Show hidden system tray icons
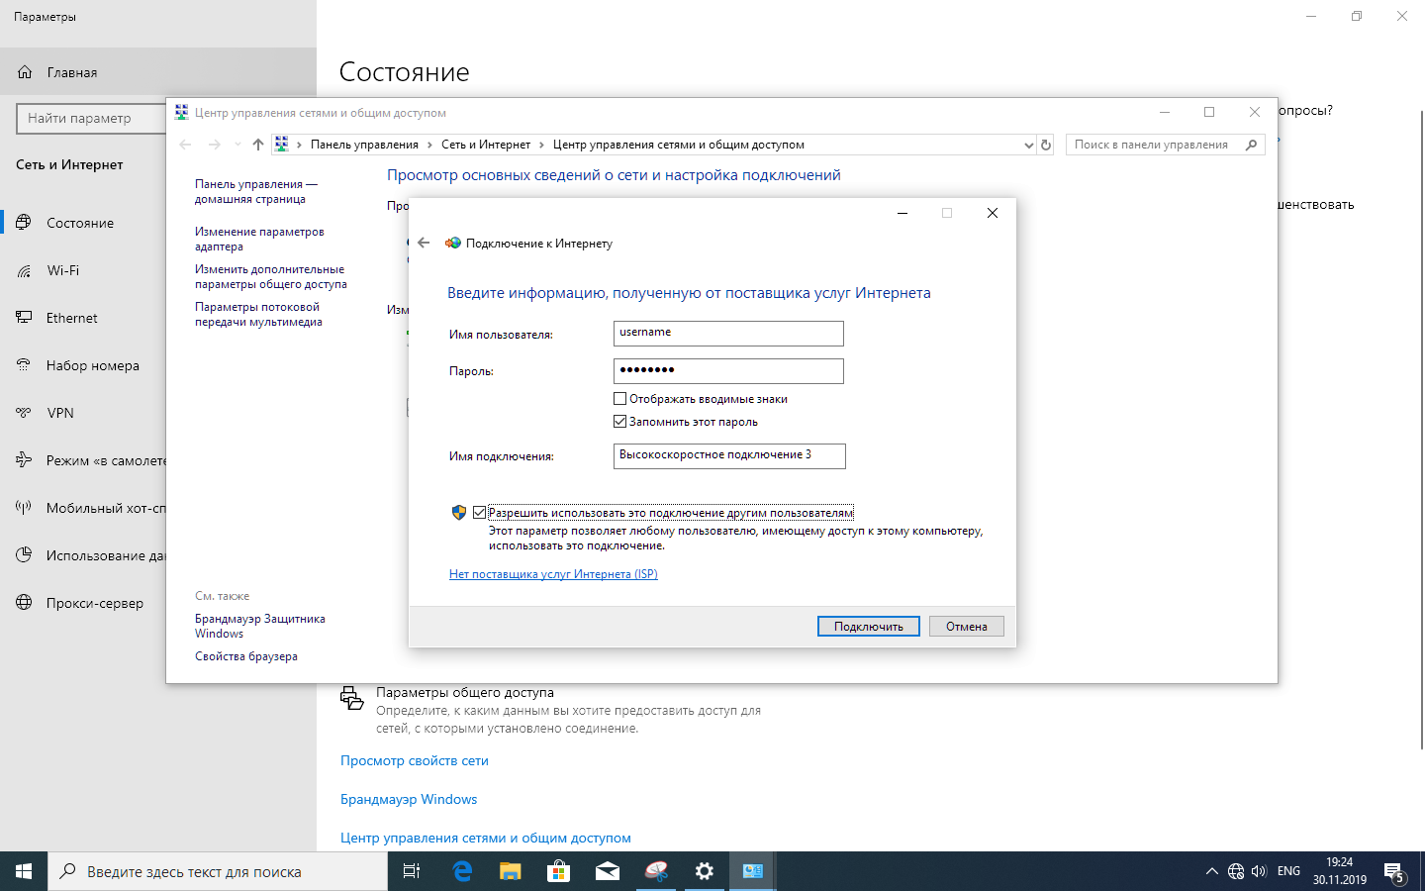 [1211, 871]
